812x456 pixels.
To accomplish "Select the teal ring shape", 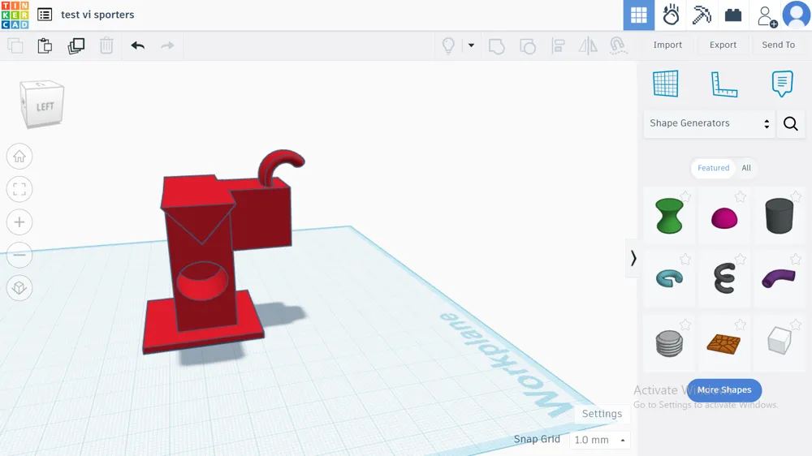I will (669, 278).
